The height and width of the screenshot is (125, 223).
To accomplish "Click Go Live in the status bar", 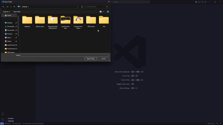I will coord(211,124).
